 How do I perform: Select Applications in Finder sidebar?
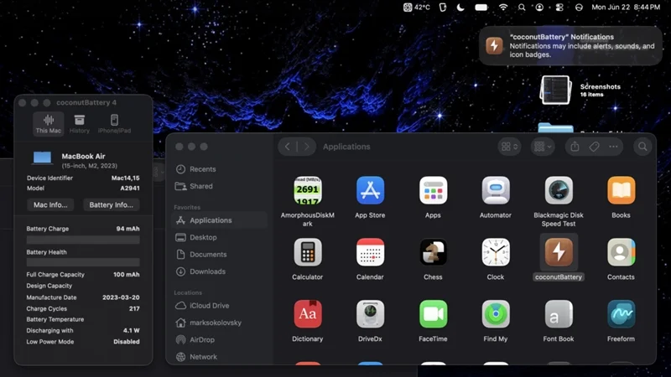point(220,220)
